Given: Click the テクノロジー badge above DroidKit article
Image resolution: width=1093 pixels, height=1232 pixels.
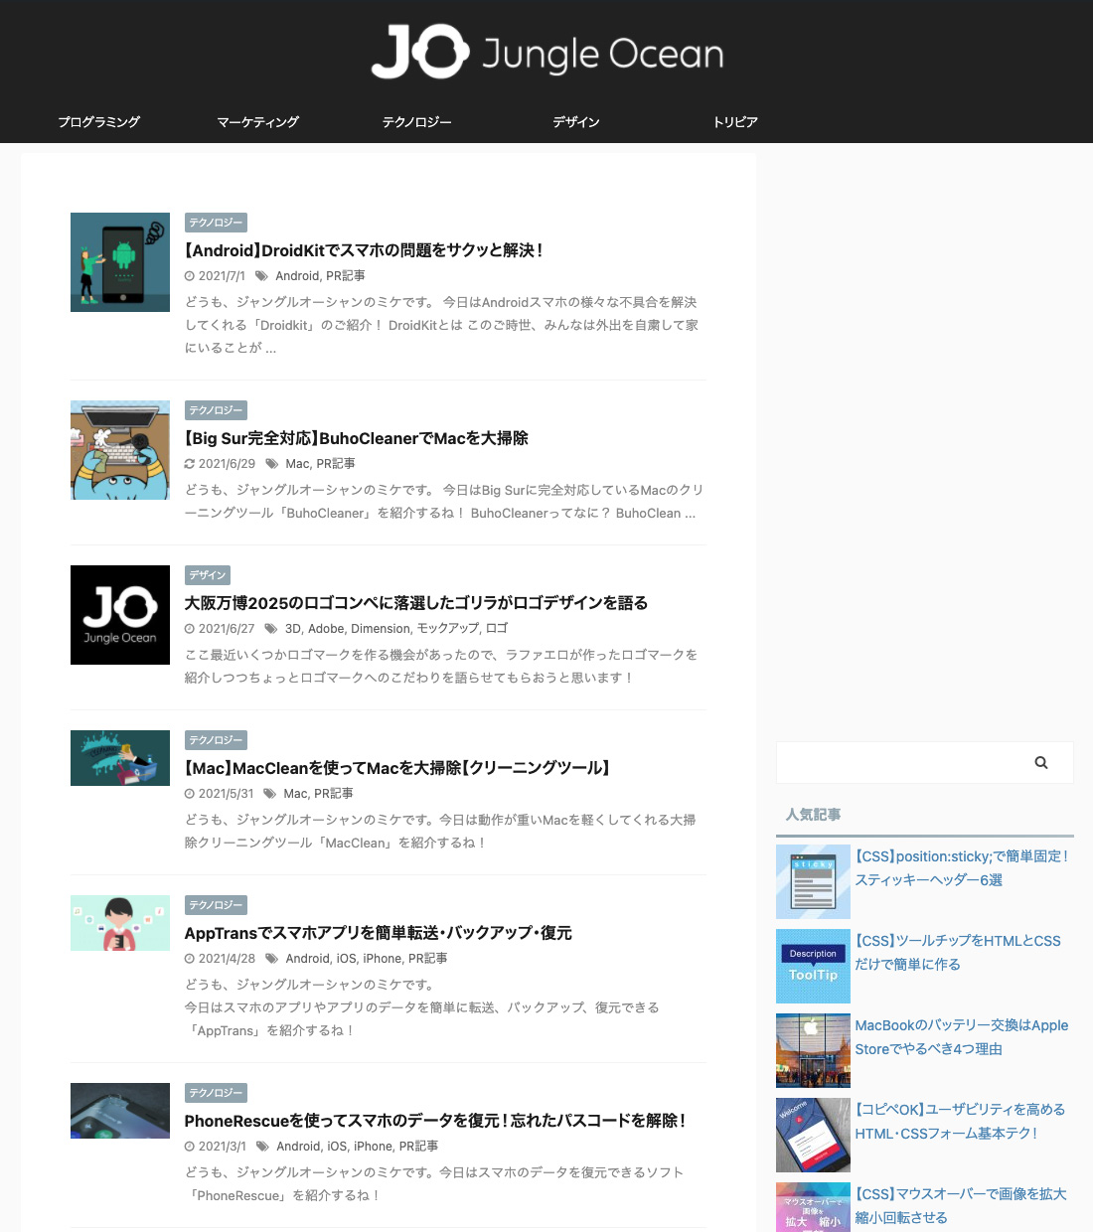Looking at the screenshot, I should 216,223.
